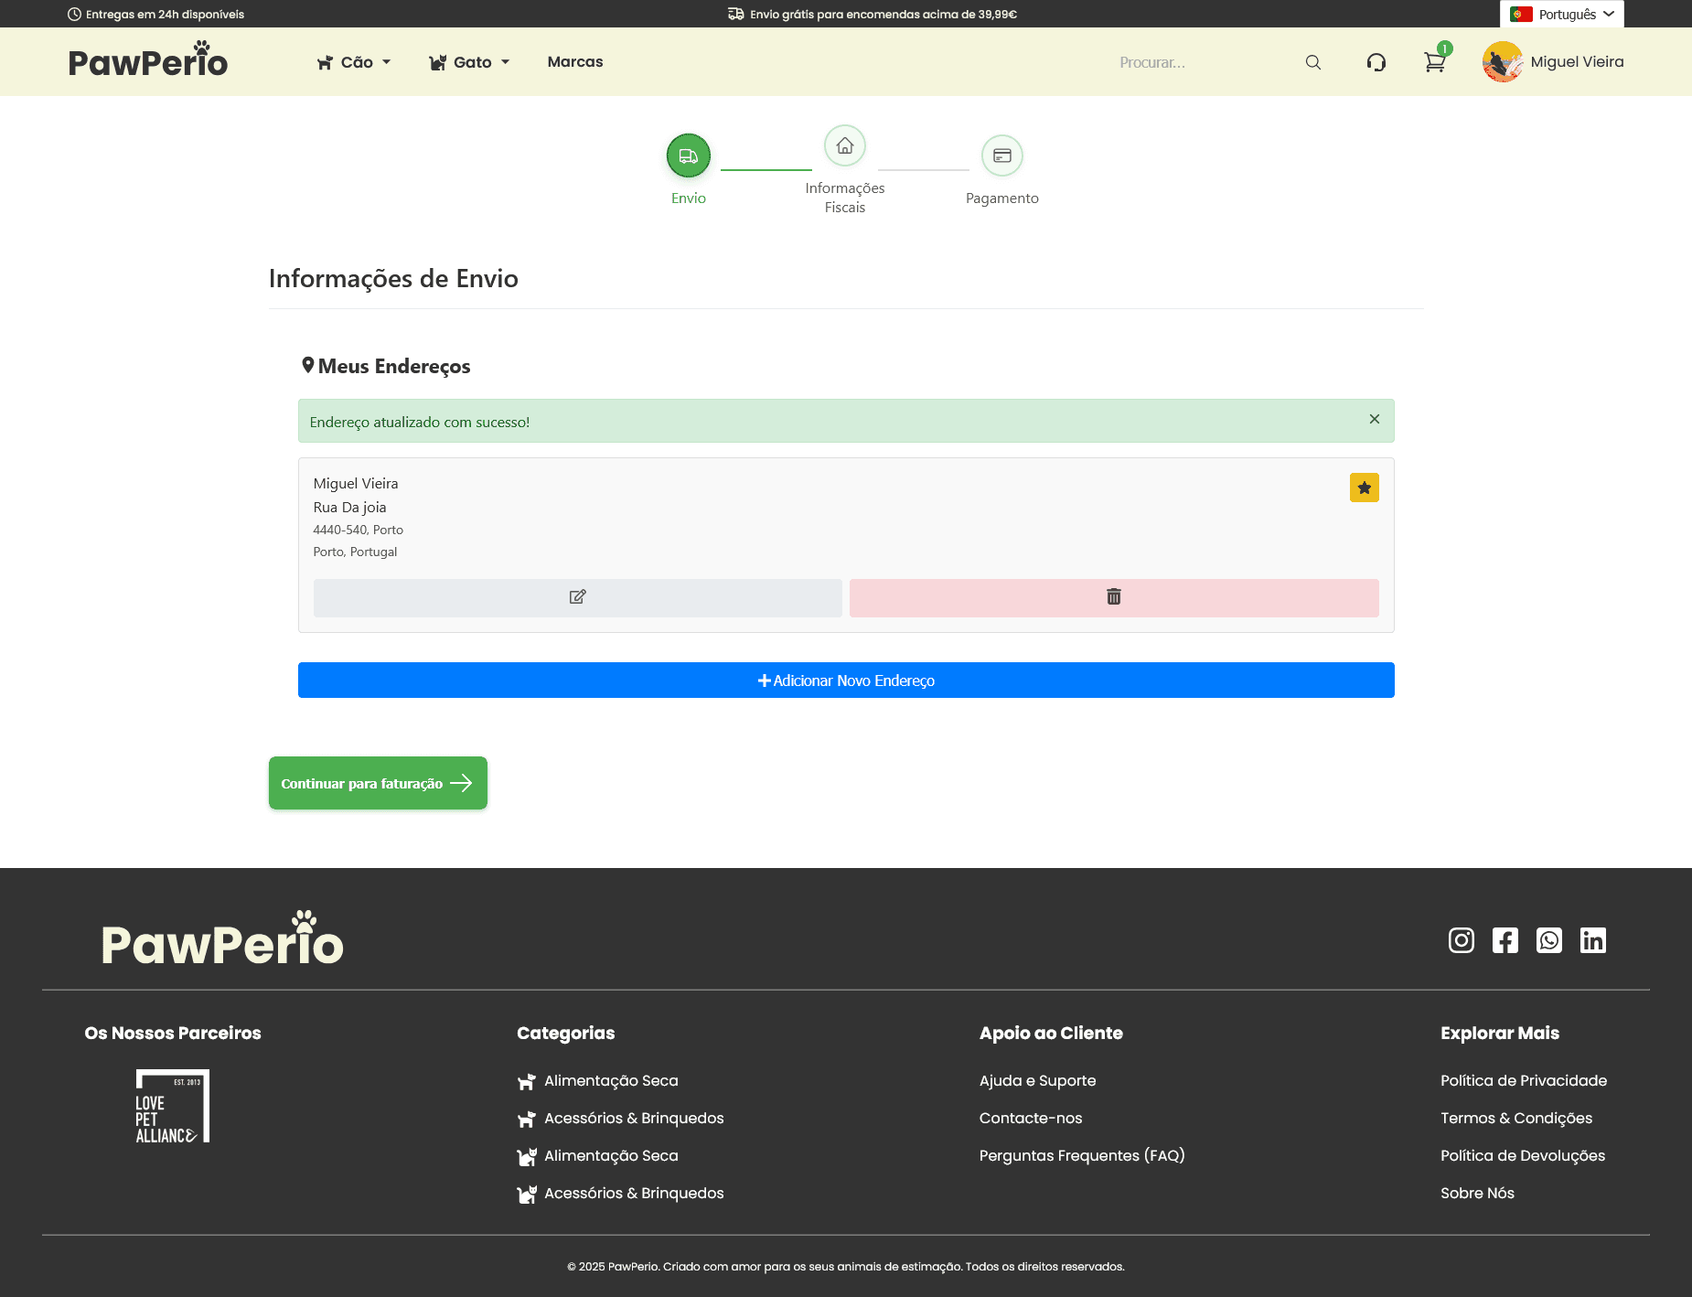Dismiss the address success alert
1692x1297 pixels.
click(1374, 419)
